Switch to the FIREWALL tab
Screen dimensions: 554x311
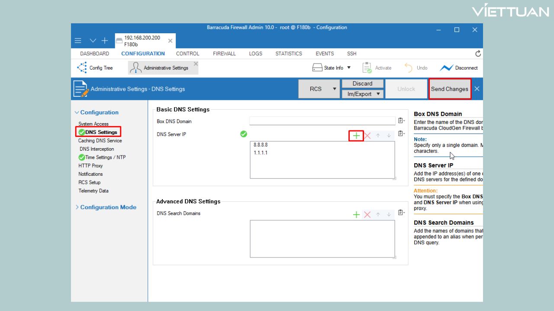click(x=224, y=54)
